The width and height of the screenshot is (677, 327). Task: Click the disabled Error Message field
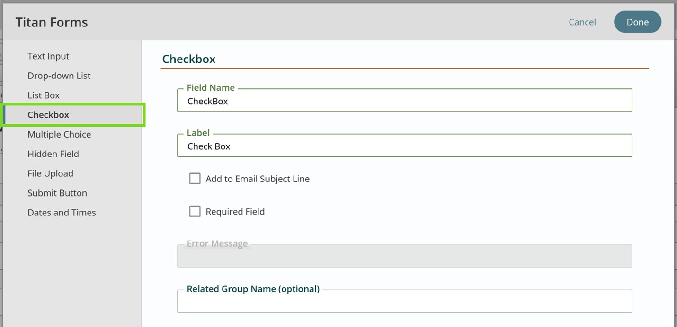pyautogui.click(x=405, y=256)
